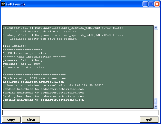Screen dimensions: 161x124
Task: Click the first 'Sending heartbeat' line
Action: [43, 89]
